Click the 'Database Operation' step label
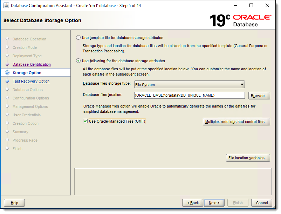This screenshot has height=214, width=281. point(29,39)
